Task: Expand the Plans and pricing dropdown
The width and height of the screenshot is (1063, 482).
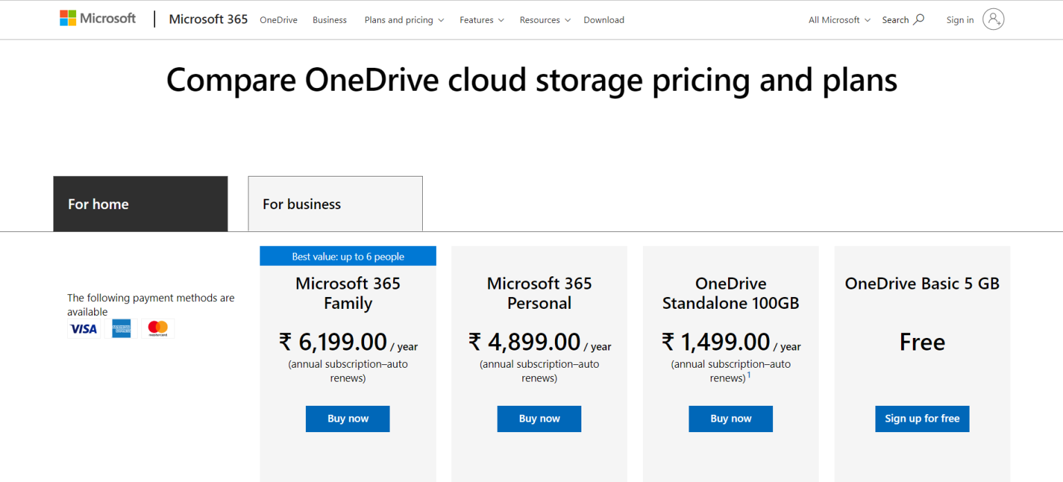Action: coord(404,20)
